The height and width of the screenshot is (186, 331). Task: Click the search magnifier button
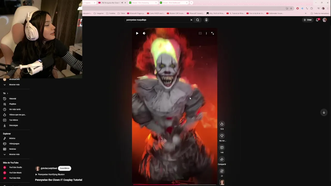[198, 20]
